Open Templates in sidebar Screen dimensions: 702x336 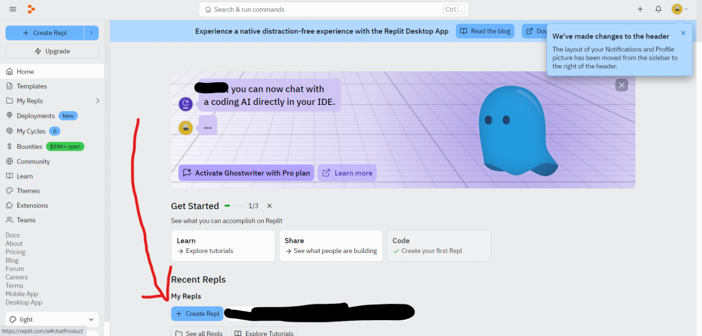[x=52, y=86]
